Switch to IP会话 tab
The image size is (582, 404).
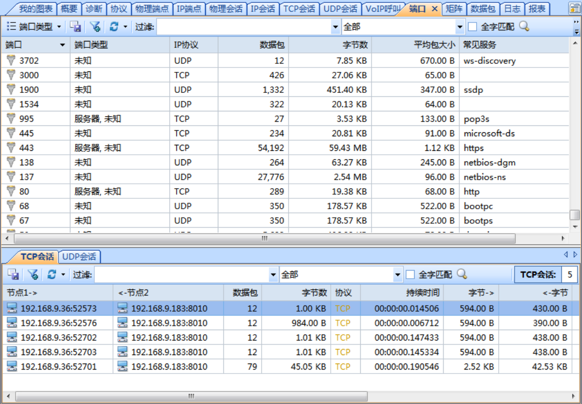point(263,8)
